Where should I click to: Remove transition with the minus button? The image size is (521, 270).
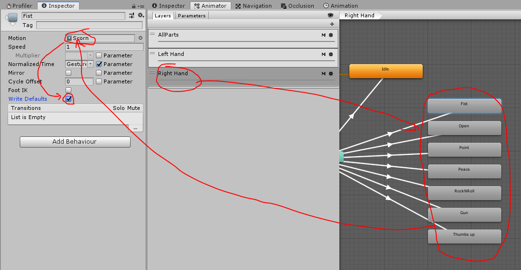click(x=135, y=128)
